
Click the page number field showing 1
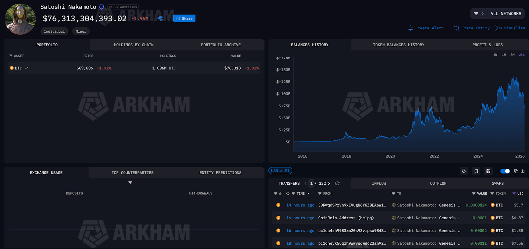[311, 183]
